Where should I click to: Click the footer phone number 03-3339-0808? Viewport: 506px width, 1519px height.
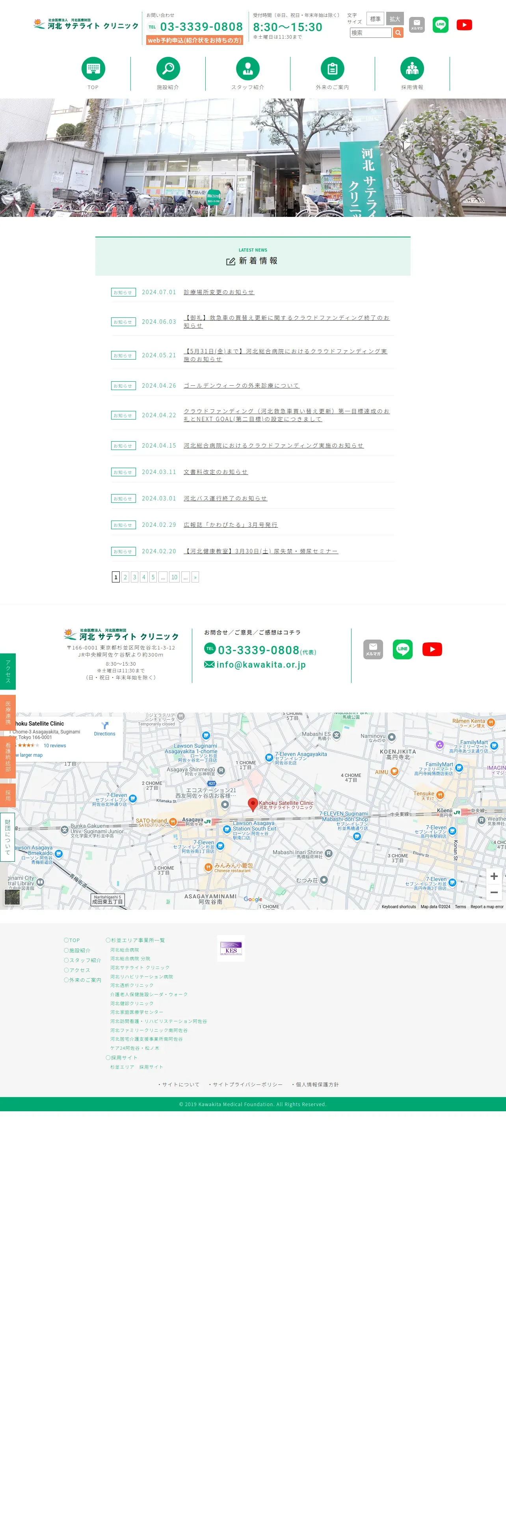(x=259, y=650)
